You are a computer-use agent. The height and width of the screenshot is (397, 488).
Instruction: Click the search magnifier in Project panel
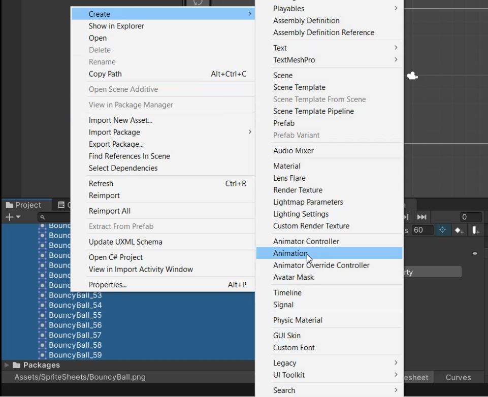coord(43,217)
